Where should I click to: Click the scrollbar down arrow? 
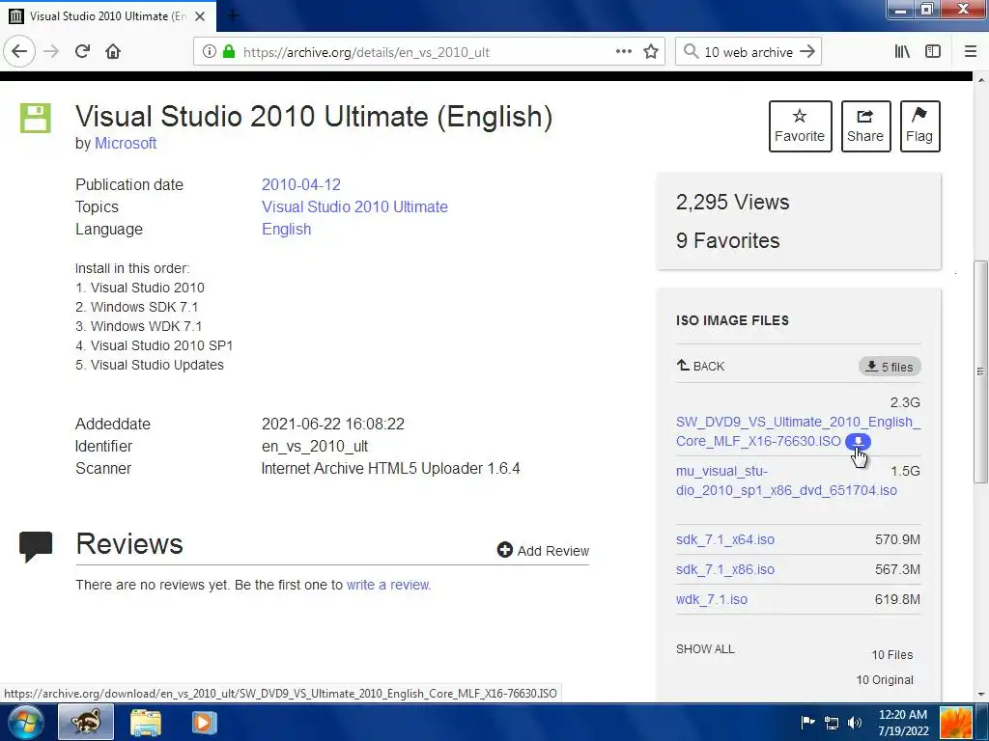click(x=981, y=695)
